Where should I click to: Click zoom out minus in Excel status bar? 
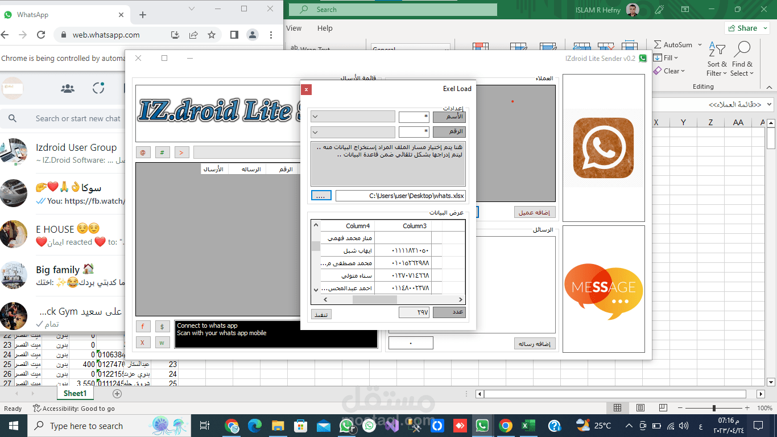pyautogui.click(x=679, y=408)
